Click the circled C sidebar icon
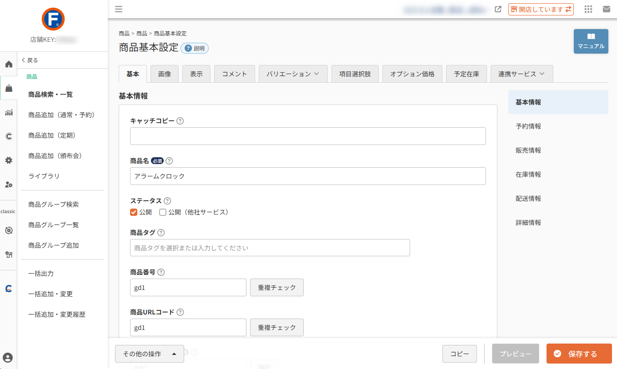617x369 pixels. pyautogui.click(x=9, y=136)
